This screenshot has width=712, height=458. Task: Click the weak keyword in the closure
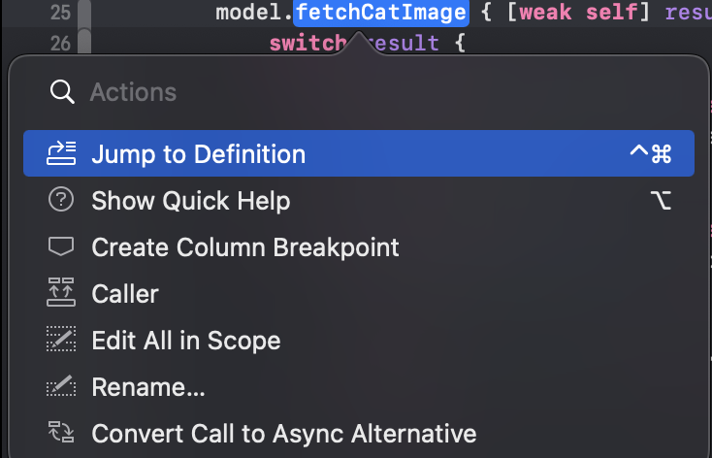545,13
